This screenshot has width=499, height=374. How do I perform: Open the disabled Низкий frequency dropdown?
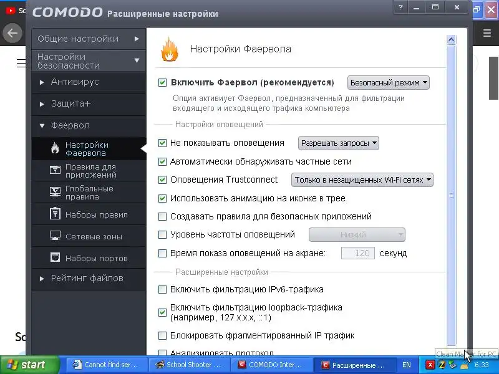click(x=357, y=235)
